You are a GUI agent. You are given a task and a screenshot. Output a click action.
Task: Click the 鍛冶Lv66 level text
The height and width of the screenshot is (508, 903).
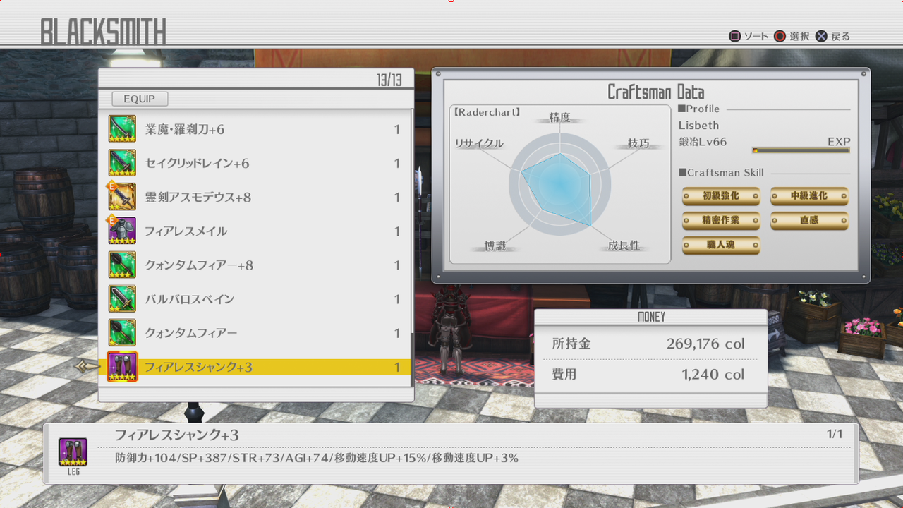tap(703, 142)
